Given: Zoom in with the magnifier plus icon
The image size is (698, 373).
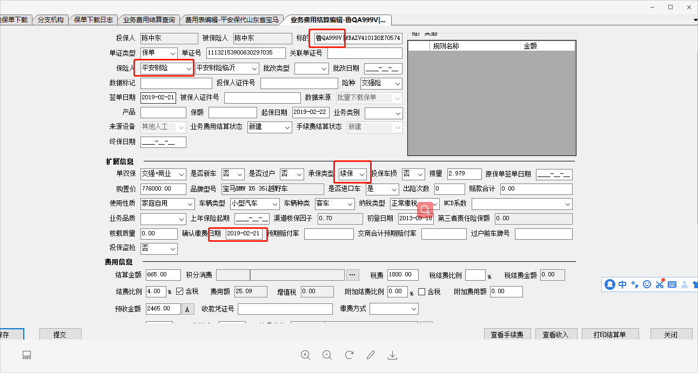Looking at the screenshot, I should 305,355.
